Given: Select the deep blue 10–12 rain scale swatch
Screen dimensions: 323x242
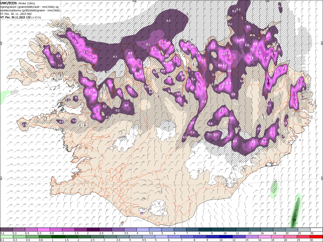Looking at the screenshot, I should (226, 237).
